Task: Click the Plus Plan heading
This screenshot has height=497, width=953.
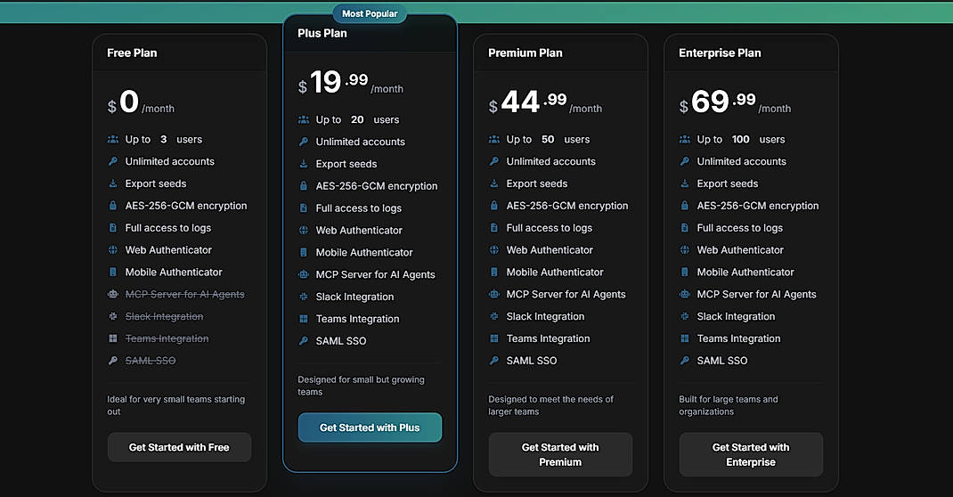Action: click(x=322, y=34)
